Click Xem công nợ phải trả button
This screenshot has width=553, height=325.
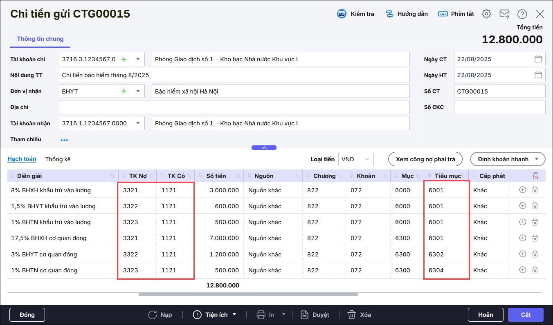[x=425, y=159]
